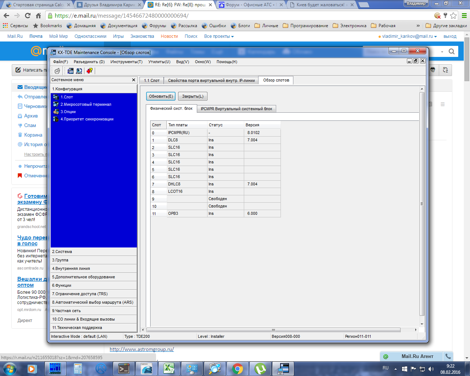Open the Файл(F) menu
Image resolution: width=470 pixels, height=376 pixels.
(x=61, y=62)
